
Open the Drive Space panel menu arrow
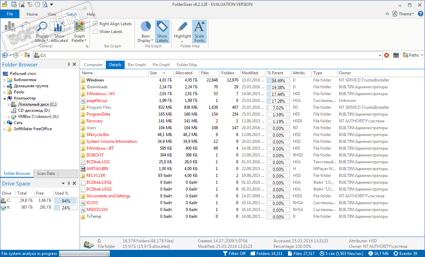(x=64, y=183)
